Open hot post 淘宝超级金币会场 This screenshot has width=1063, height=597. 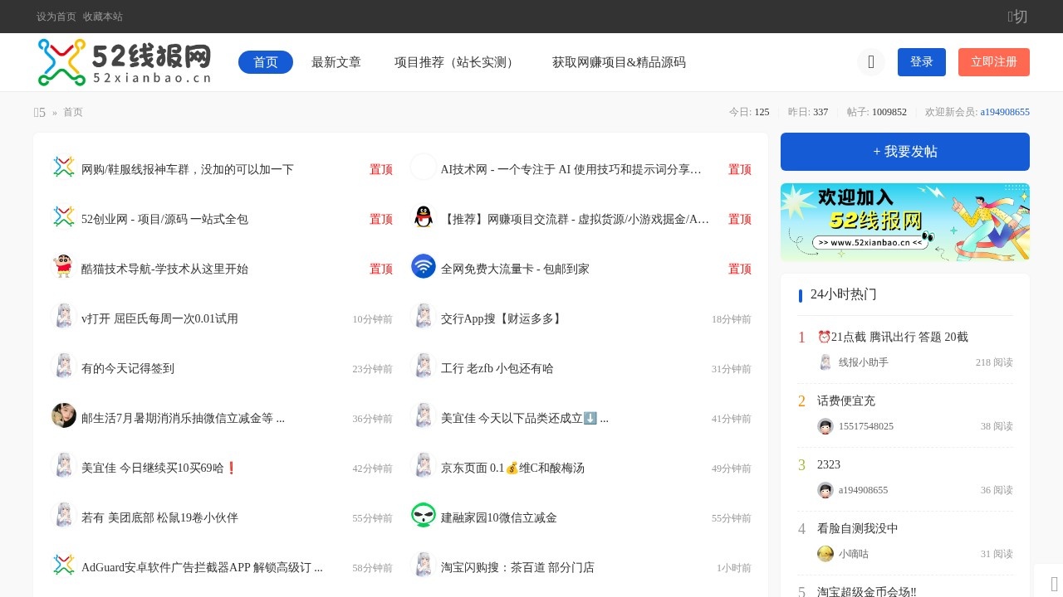(x=867, y=591)
